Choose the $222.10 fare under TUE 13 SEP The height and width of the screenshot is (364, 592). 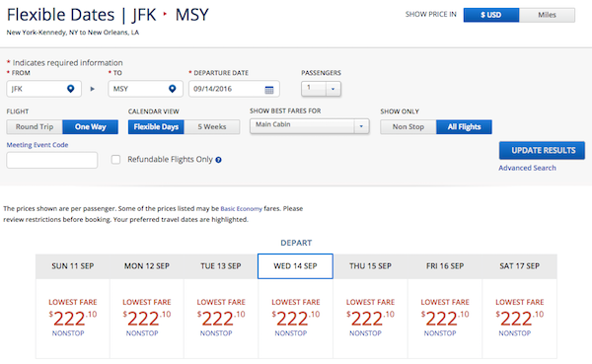tap(221, 319)
